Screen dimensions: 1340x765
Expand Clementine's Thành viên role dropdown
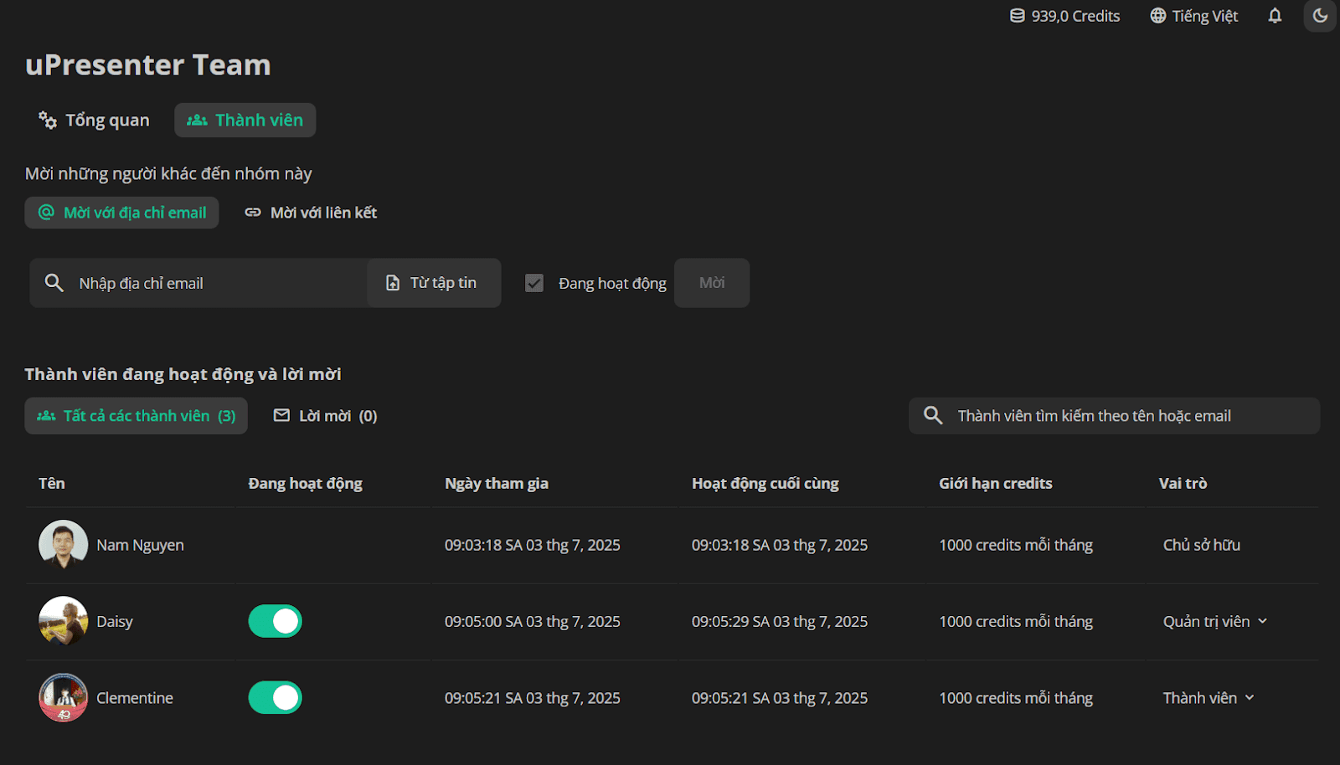point(1209,697)
